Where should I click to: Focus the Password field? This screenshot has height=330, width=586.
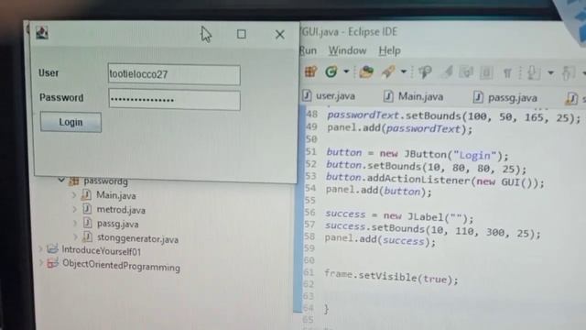tap(174, 100)
